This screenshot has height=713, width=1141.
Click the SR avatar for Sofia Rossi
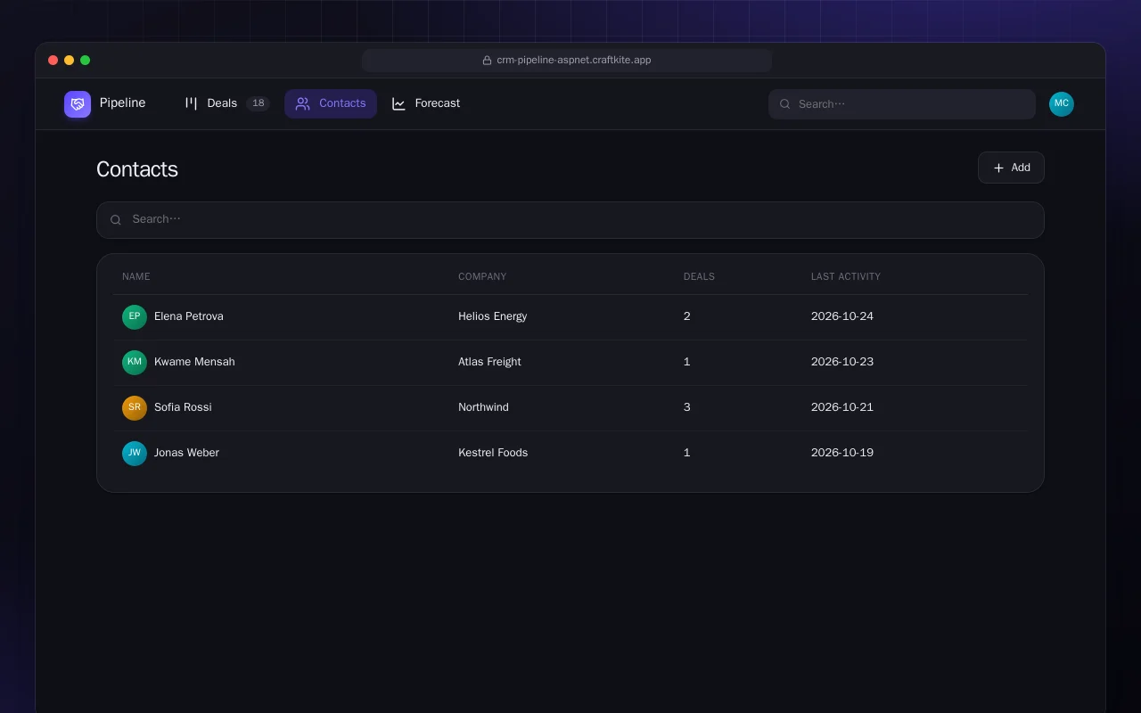[135, 408]
